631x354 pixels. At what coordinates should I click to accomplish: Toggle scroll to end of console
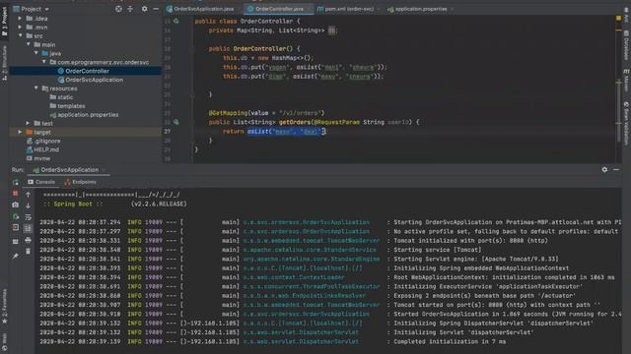tap(28, 228)
